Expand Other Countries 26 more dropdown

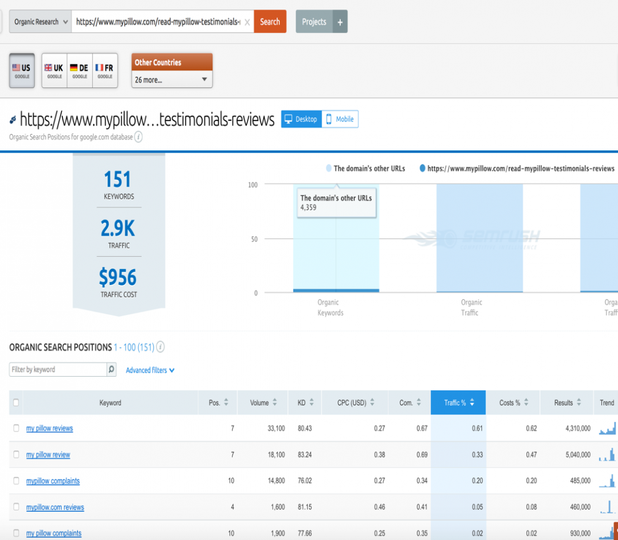click(x=172, y=80)
